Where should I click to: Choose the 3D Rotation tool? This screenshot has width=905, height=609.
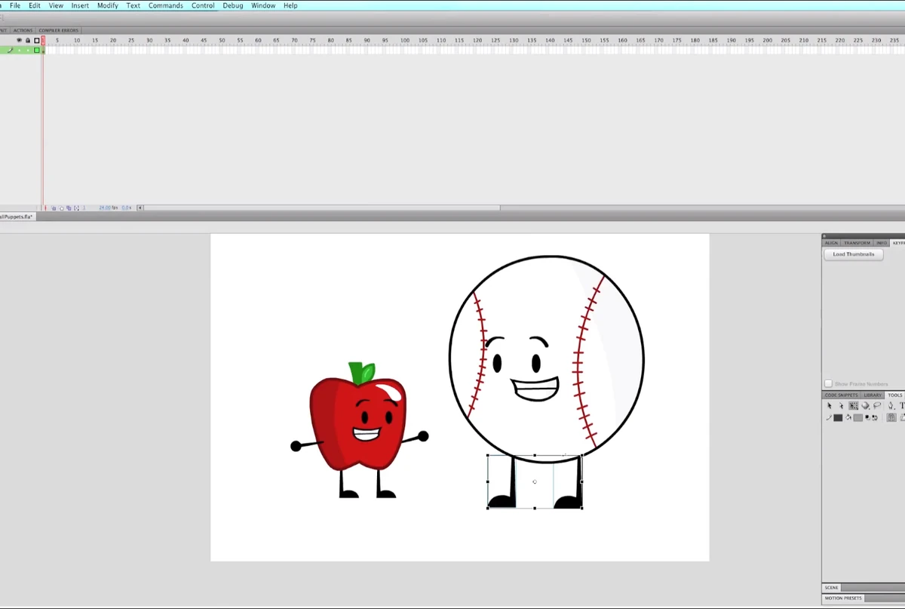tap(866, 405)
